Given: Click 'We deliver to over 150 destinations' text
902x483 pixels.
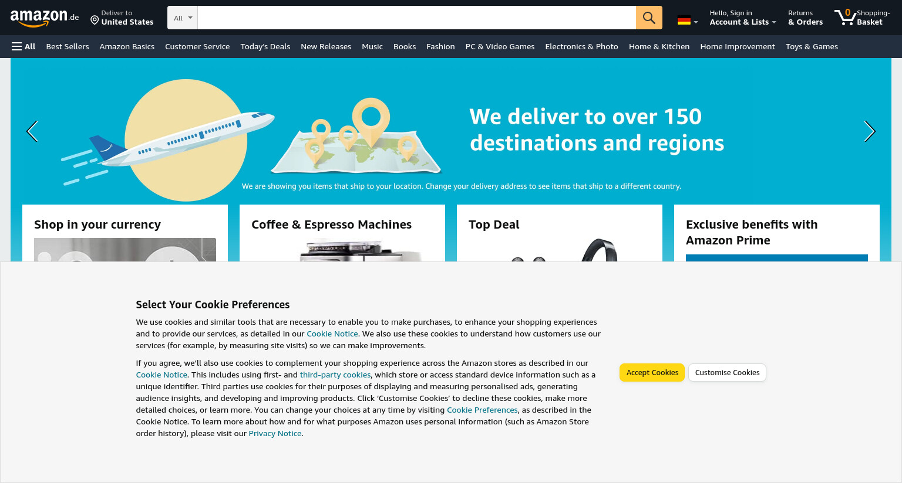Looking at the screenshot, I should 597,130.
